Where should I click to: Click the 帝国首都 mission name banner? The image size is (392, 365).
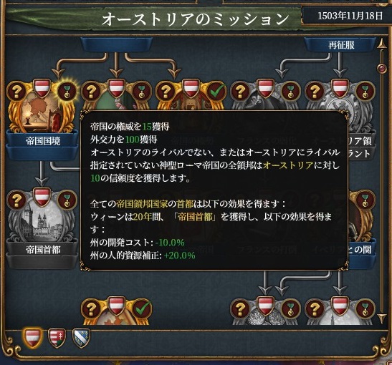43,250
